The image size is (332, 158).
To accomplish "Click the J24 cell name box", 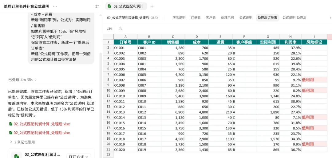I will [x=109, y=28].
